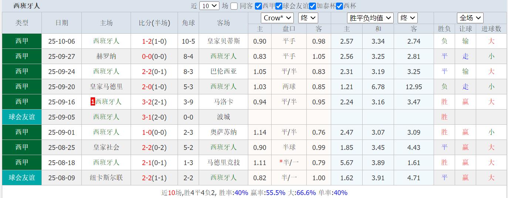The width and height of the screenshot is (508, 198).
Task: Expand the Crow* odds company dropdown
Action: [x=277, y=18]
